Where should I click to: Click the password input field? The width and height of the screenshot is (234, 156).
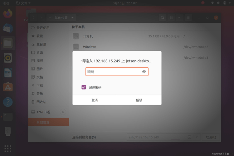117,72
